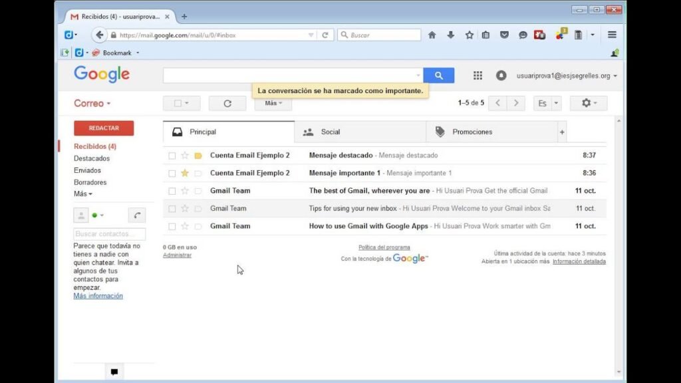Refresh the inbox with the reload icon
681x383 pixels.
(227, 103)
